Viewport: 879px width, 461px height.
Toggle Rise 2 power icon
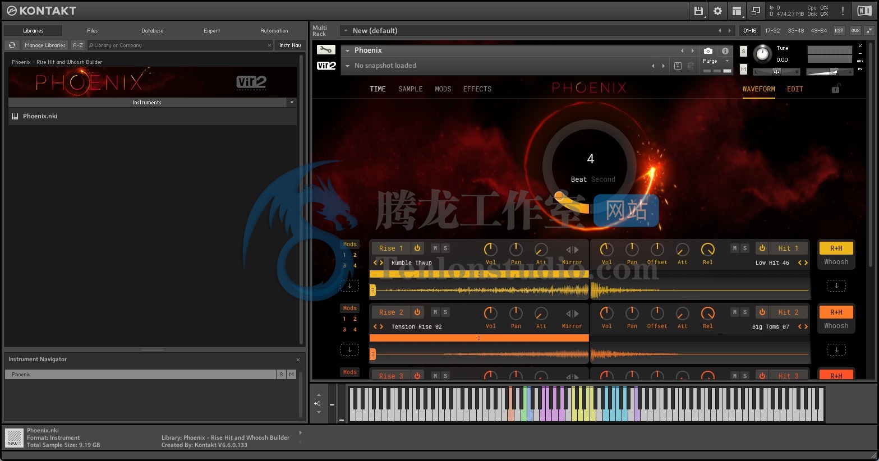click(417, 312)
